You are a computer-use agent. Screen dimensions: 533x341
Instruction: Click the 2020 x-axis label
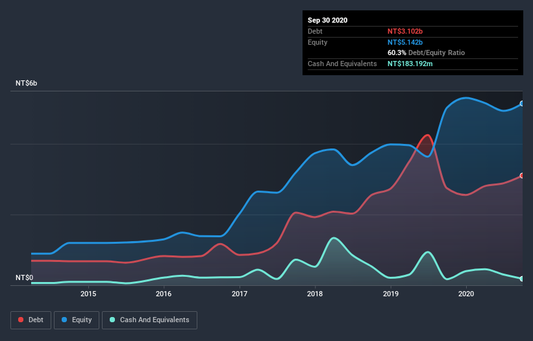point(466,294)
